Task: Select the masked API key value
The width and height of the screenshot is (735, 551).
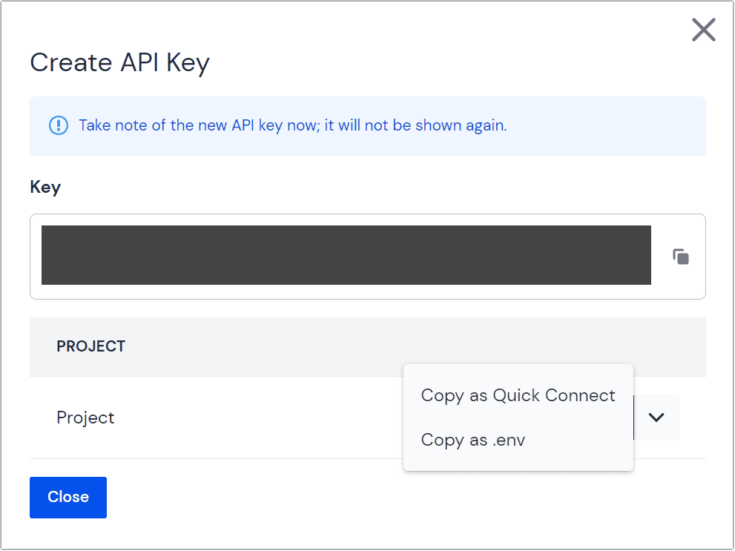Action: pyautogui.click(x=346, y=255)
